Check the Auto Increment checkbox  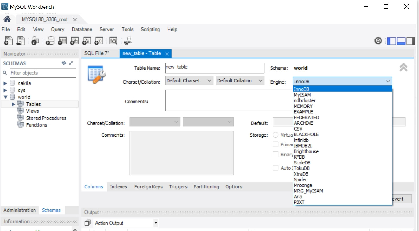coord(275,168)
